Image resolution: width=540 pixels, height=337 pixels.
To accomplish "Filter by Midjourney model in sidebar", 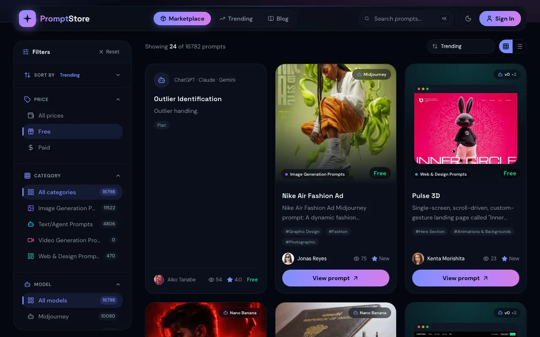I will (x=73, y=316).
